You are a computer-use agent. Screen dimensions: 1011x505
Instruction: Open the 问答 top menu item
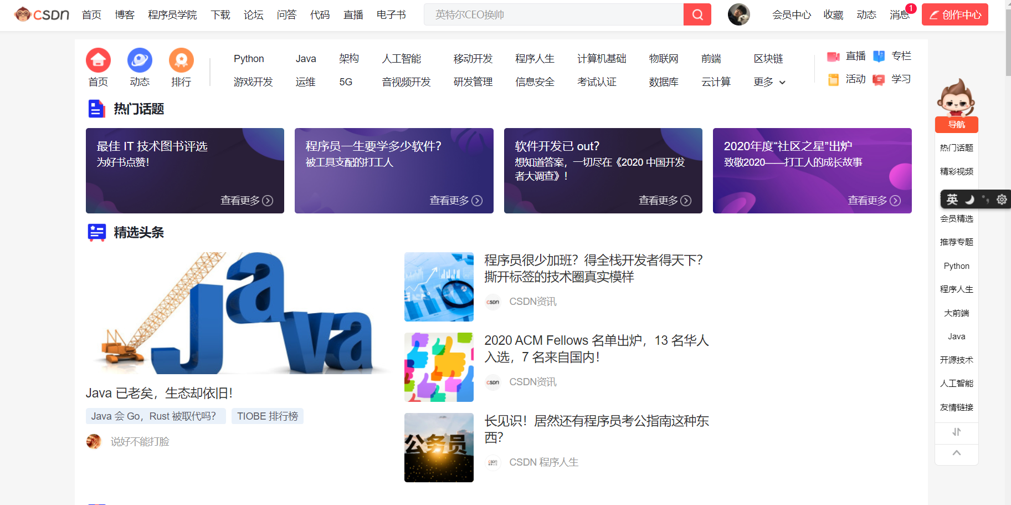[x=286, y=14]
